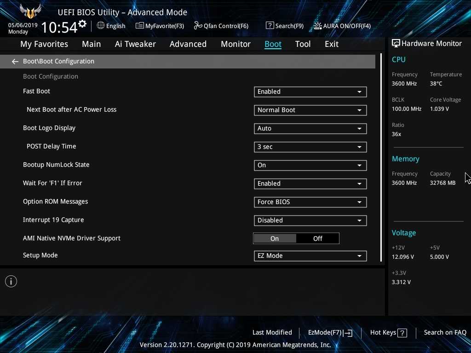Click the Core Voltage 1.039 V value
The image size is (471, 353).
point(439,108)
